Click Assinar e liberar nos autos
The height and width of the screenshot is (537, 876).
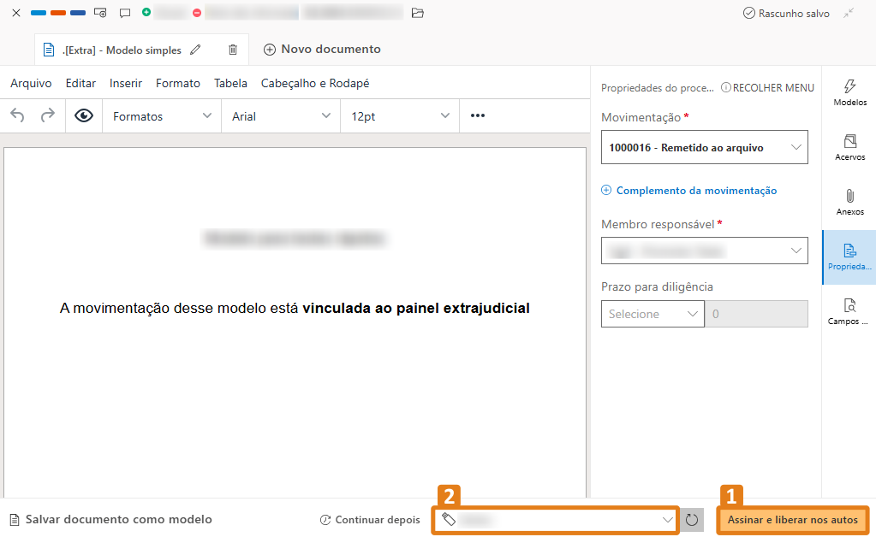[792, 519]
